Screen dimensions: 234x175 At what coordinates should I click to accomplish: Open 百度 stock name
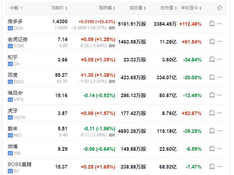12,75
